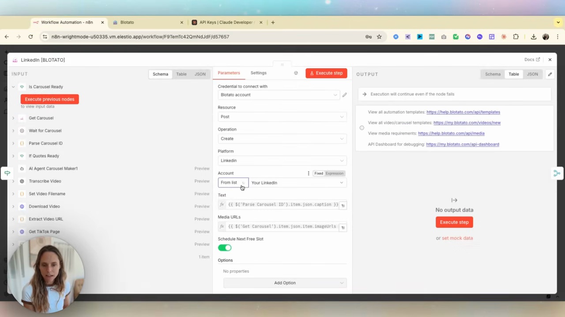Image resolution: width=565 pixels, height=317 pixels.
Task: Click the Get TikTok Page globe icon
Action: coord(22,232)
